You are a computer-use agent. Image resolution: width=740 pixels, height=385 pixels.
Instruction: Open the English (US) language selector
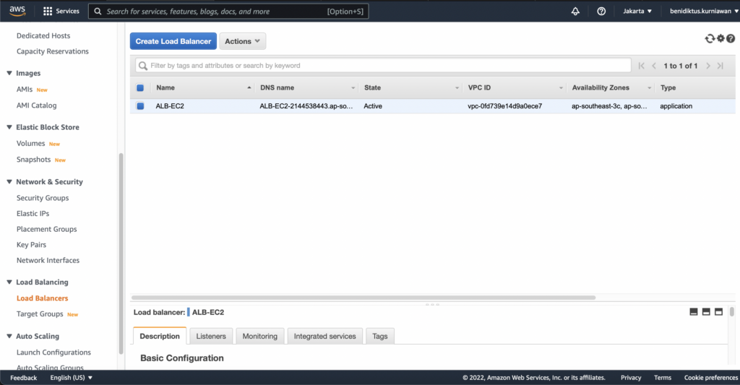72,378
